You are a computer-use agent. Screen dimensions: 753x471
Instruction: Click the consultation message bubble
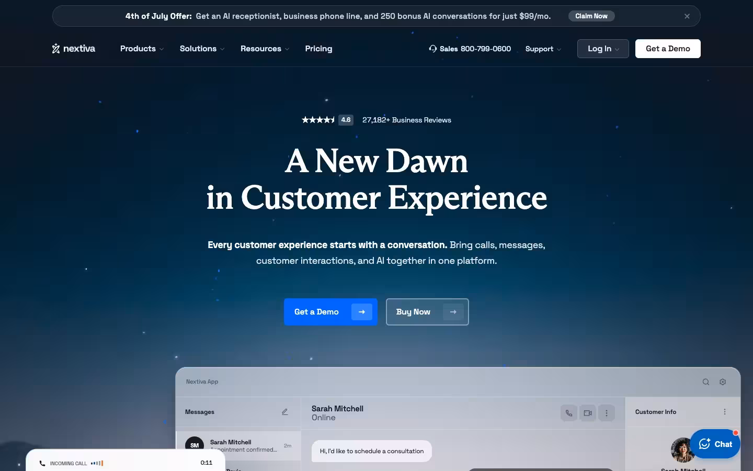tap(372, 451)
